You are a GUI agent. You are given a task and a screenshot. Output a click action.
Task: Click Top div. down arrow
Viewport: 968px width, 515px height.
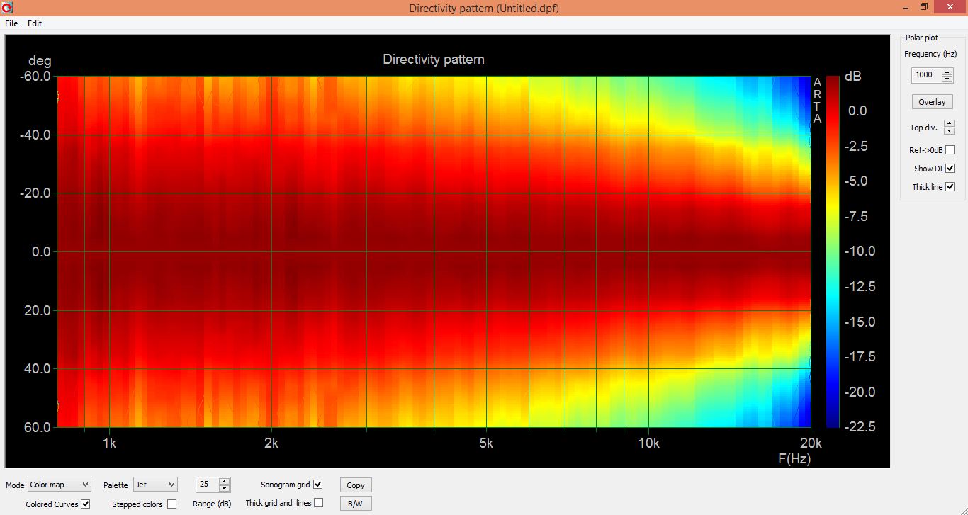[x=950, y=131]
